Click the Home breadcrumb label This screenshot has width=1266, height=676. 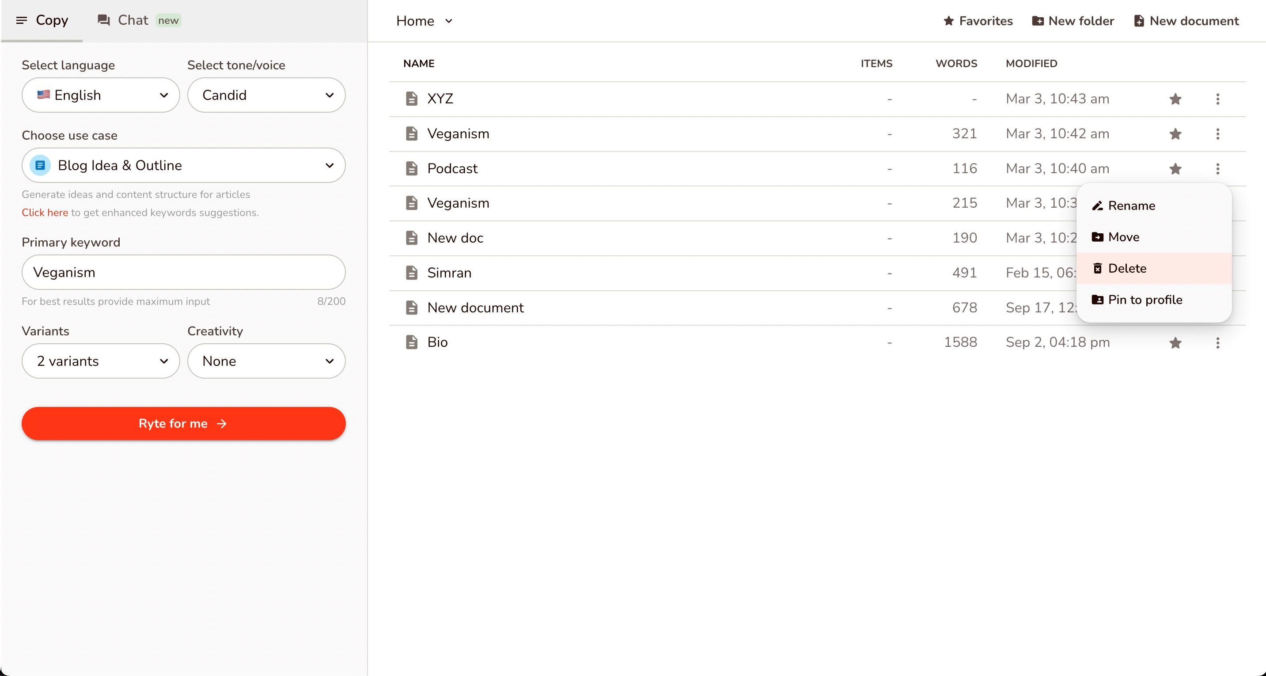click(415, 21)
